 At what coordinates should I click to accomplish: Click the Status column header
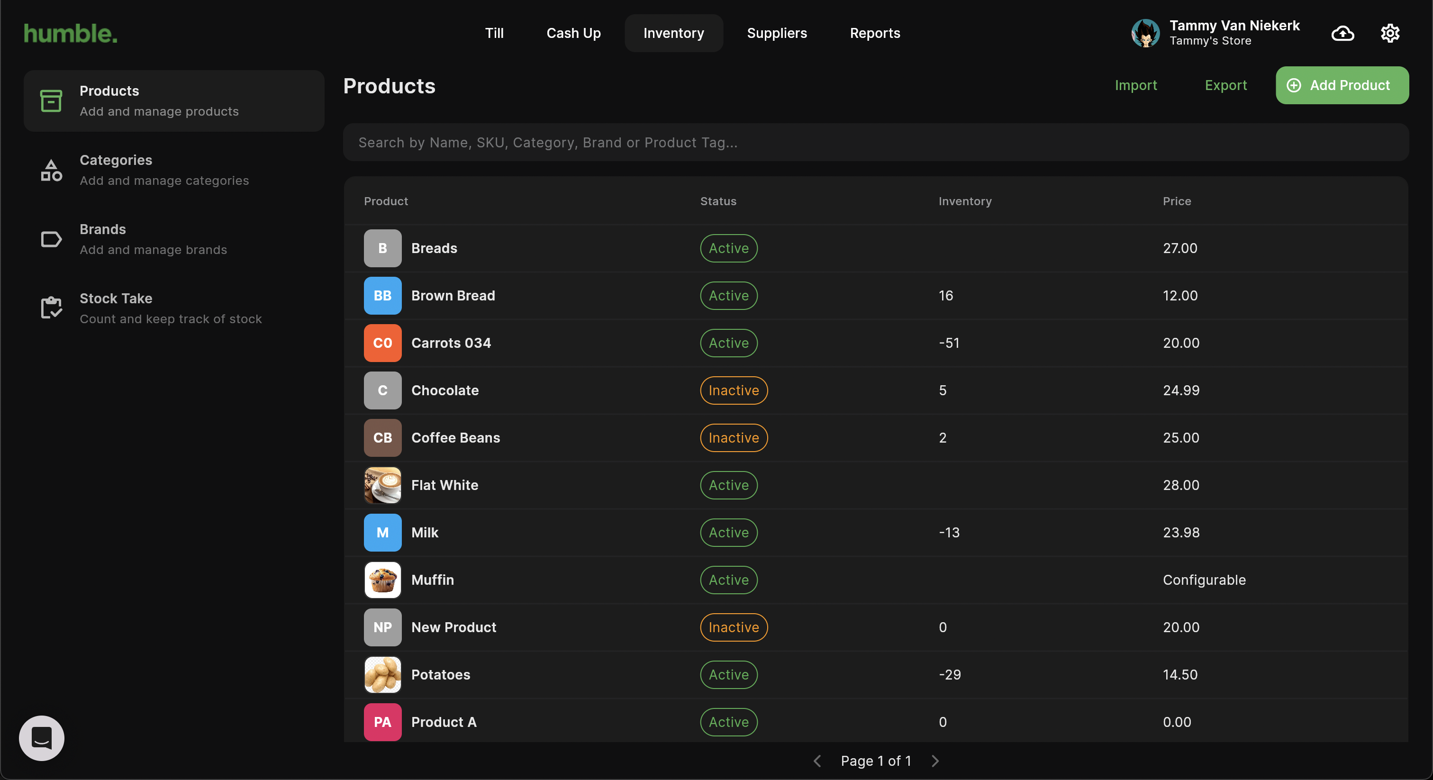(x=718, y=201)
